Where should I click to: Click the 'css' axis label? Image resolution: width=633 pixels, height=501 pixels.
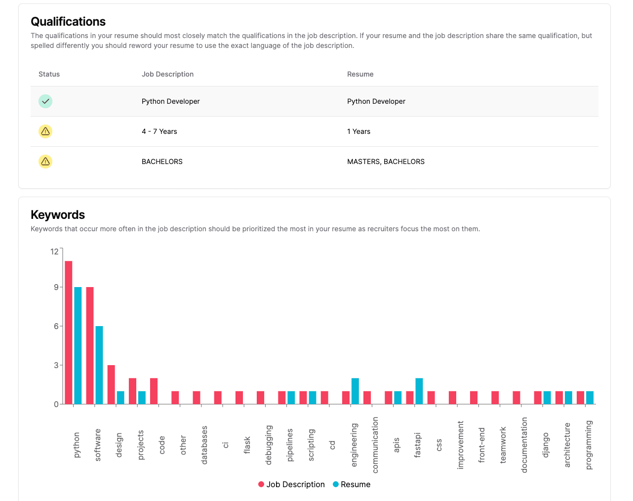439,445
